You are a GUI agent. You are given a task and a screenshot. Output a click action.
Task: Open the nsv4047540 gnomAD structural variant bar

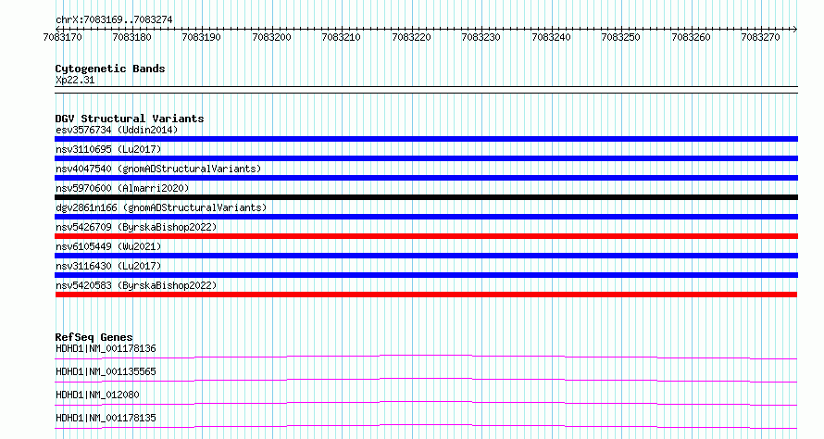[426, 178]
